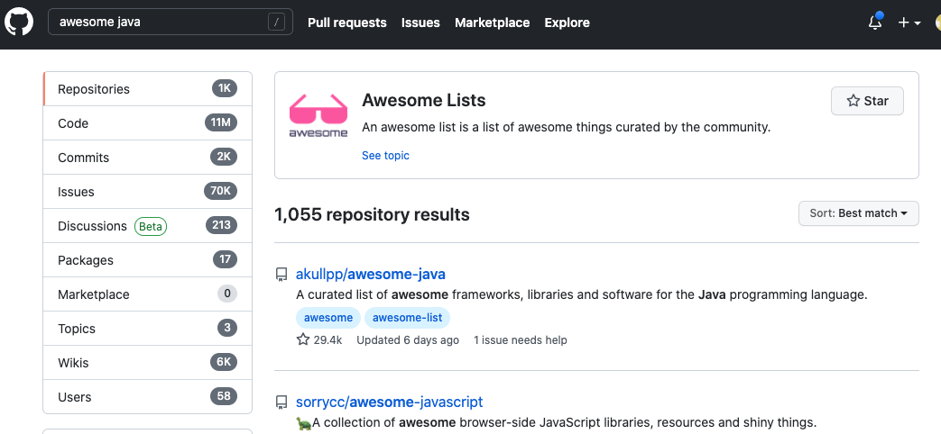The image size is (941, 434).
Task: Open the sorrycc/awesome-javascript repository
Action: [389, 402]
